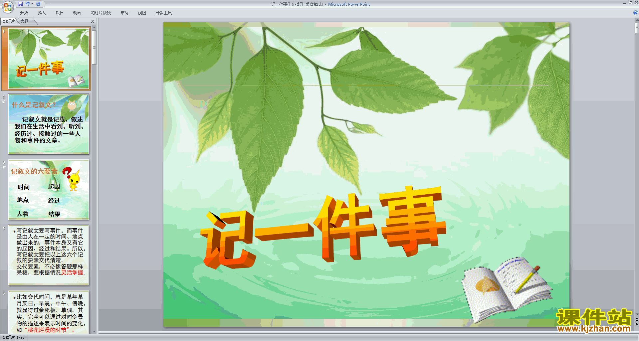Screen dimensions: 639x341
Task: Click the Save icon in quick access toolbar
Action: [x=20, y=4]
